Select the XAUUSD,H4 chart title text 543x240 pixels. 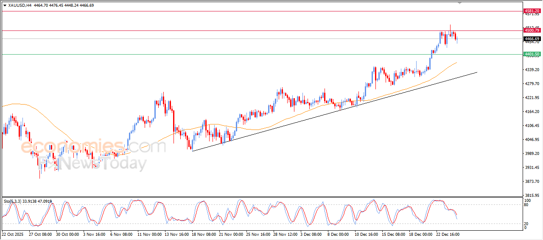click(x=20, y=6)
